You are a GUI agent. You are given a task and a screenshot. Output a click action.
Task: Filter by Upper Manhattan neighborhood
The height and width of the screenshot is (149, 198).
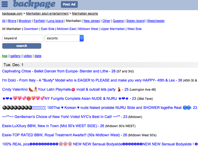coord(113,29)
